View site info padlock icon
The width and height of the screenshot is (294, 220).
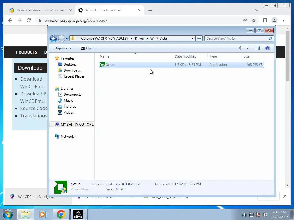click(x=40, y=20)
